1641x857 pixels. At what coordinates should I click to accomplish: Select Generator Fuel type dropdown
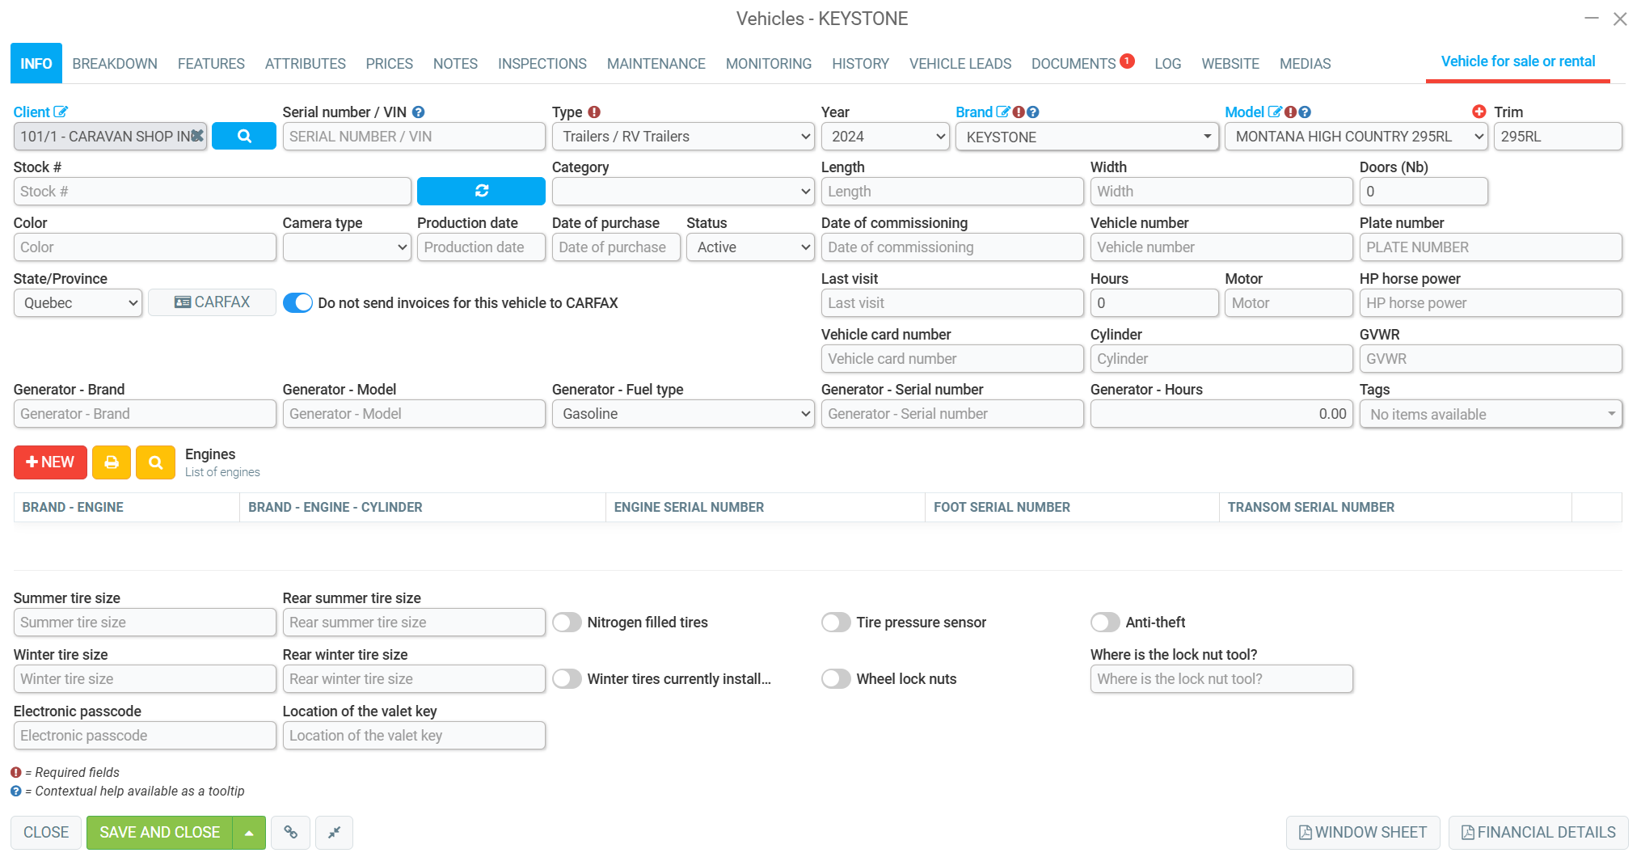click(683, 414)
